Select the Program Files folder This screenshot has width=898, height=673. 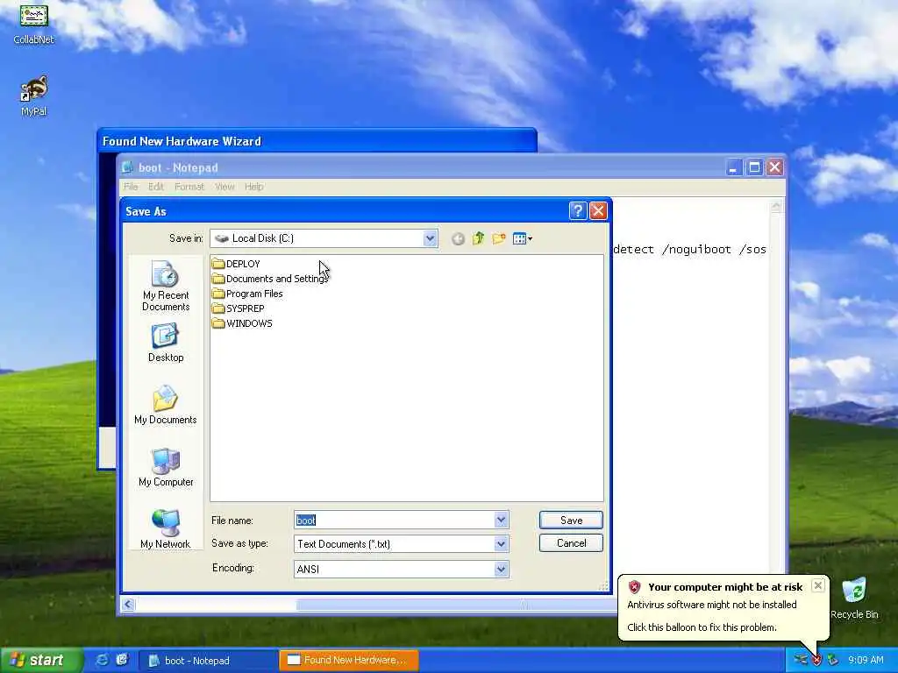pyautogui.click(x=247, y=294)
